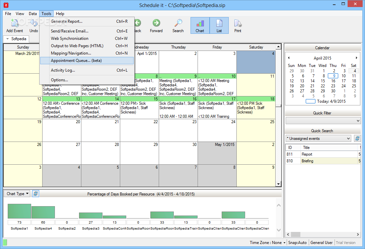Select the Briefing row with ID 810
Screen dimensions: 365x249
(x=323, y=161)
